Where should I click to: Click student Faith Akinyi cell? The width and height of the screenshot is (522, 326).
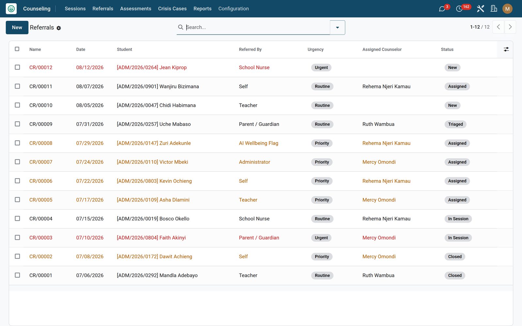point(151,238)
